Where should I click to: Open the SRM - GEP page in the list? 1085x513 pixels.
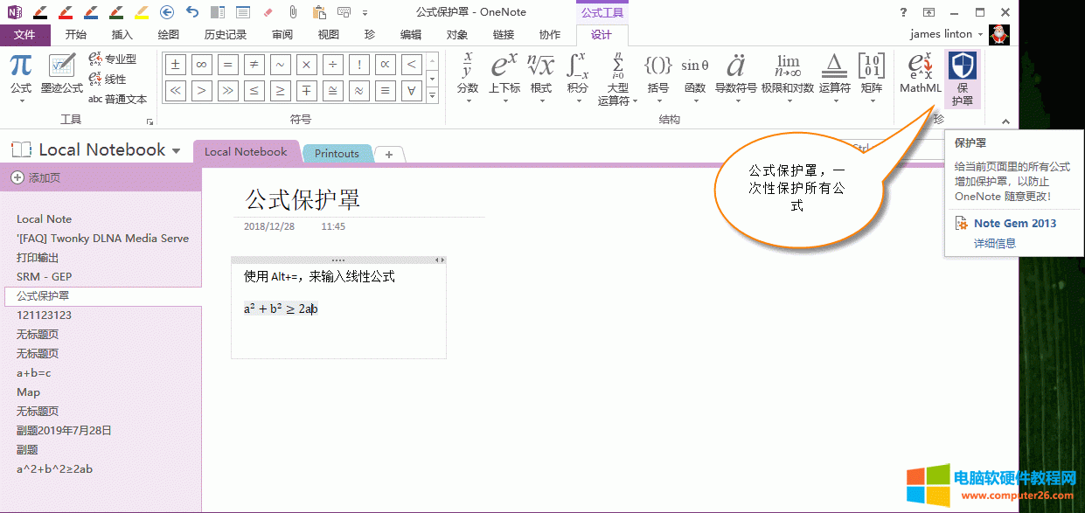[44, 276]
